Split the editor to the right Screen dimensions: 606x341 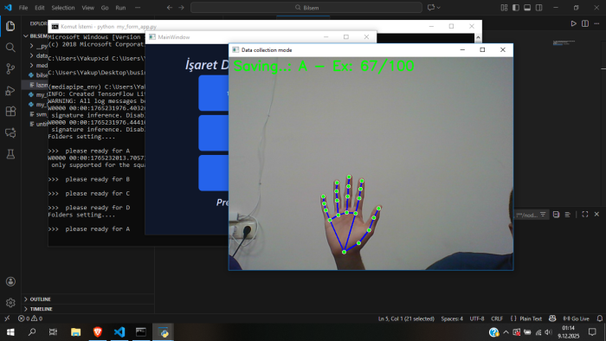[585, 23]
